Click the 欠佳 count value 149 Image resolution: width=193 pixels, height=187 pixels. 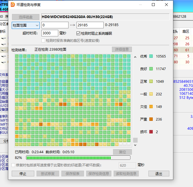(159, 107)
